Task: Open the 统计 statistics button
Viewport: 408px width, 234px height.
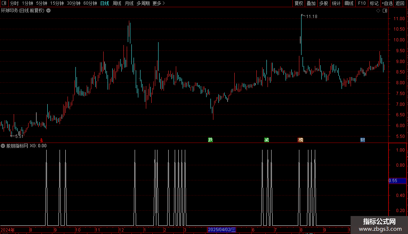Action: click(x=336, y=3)
